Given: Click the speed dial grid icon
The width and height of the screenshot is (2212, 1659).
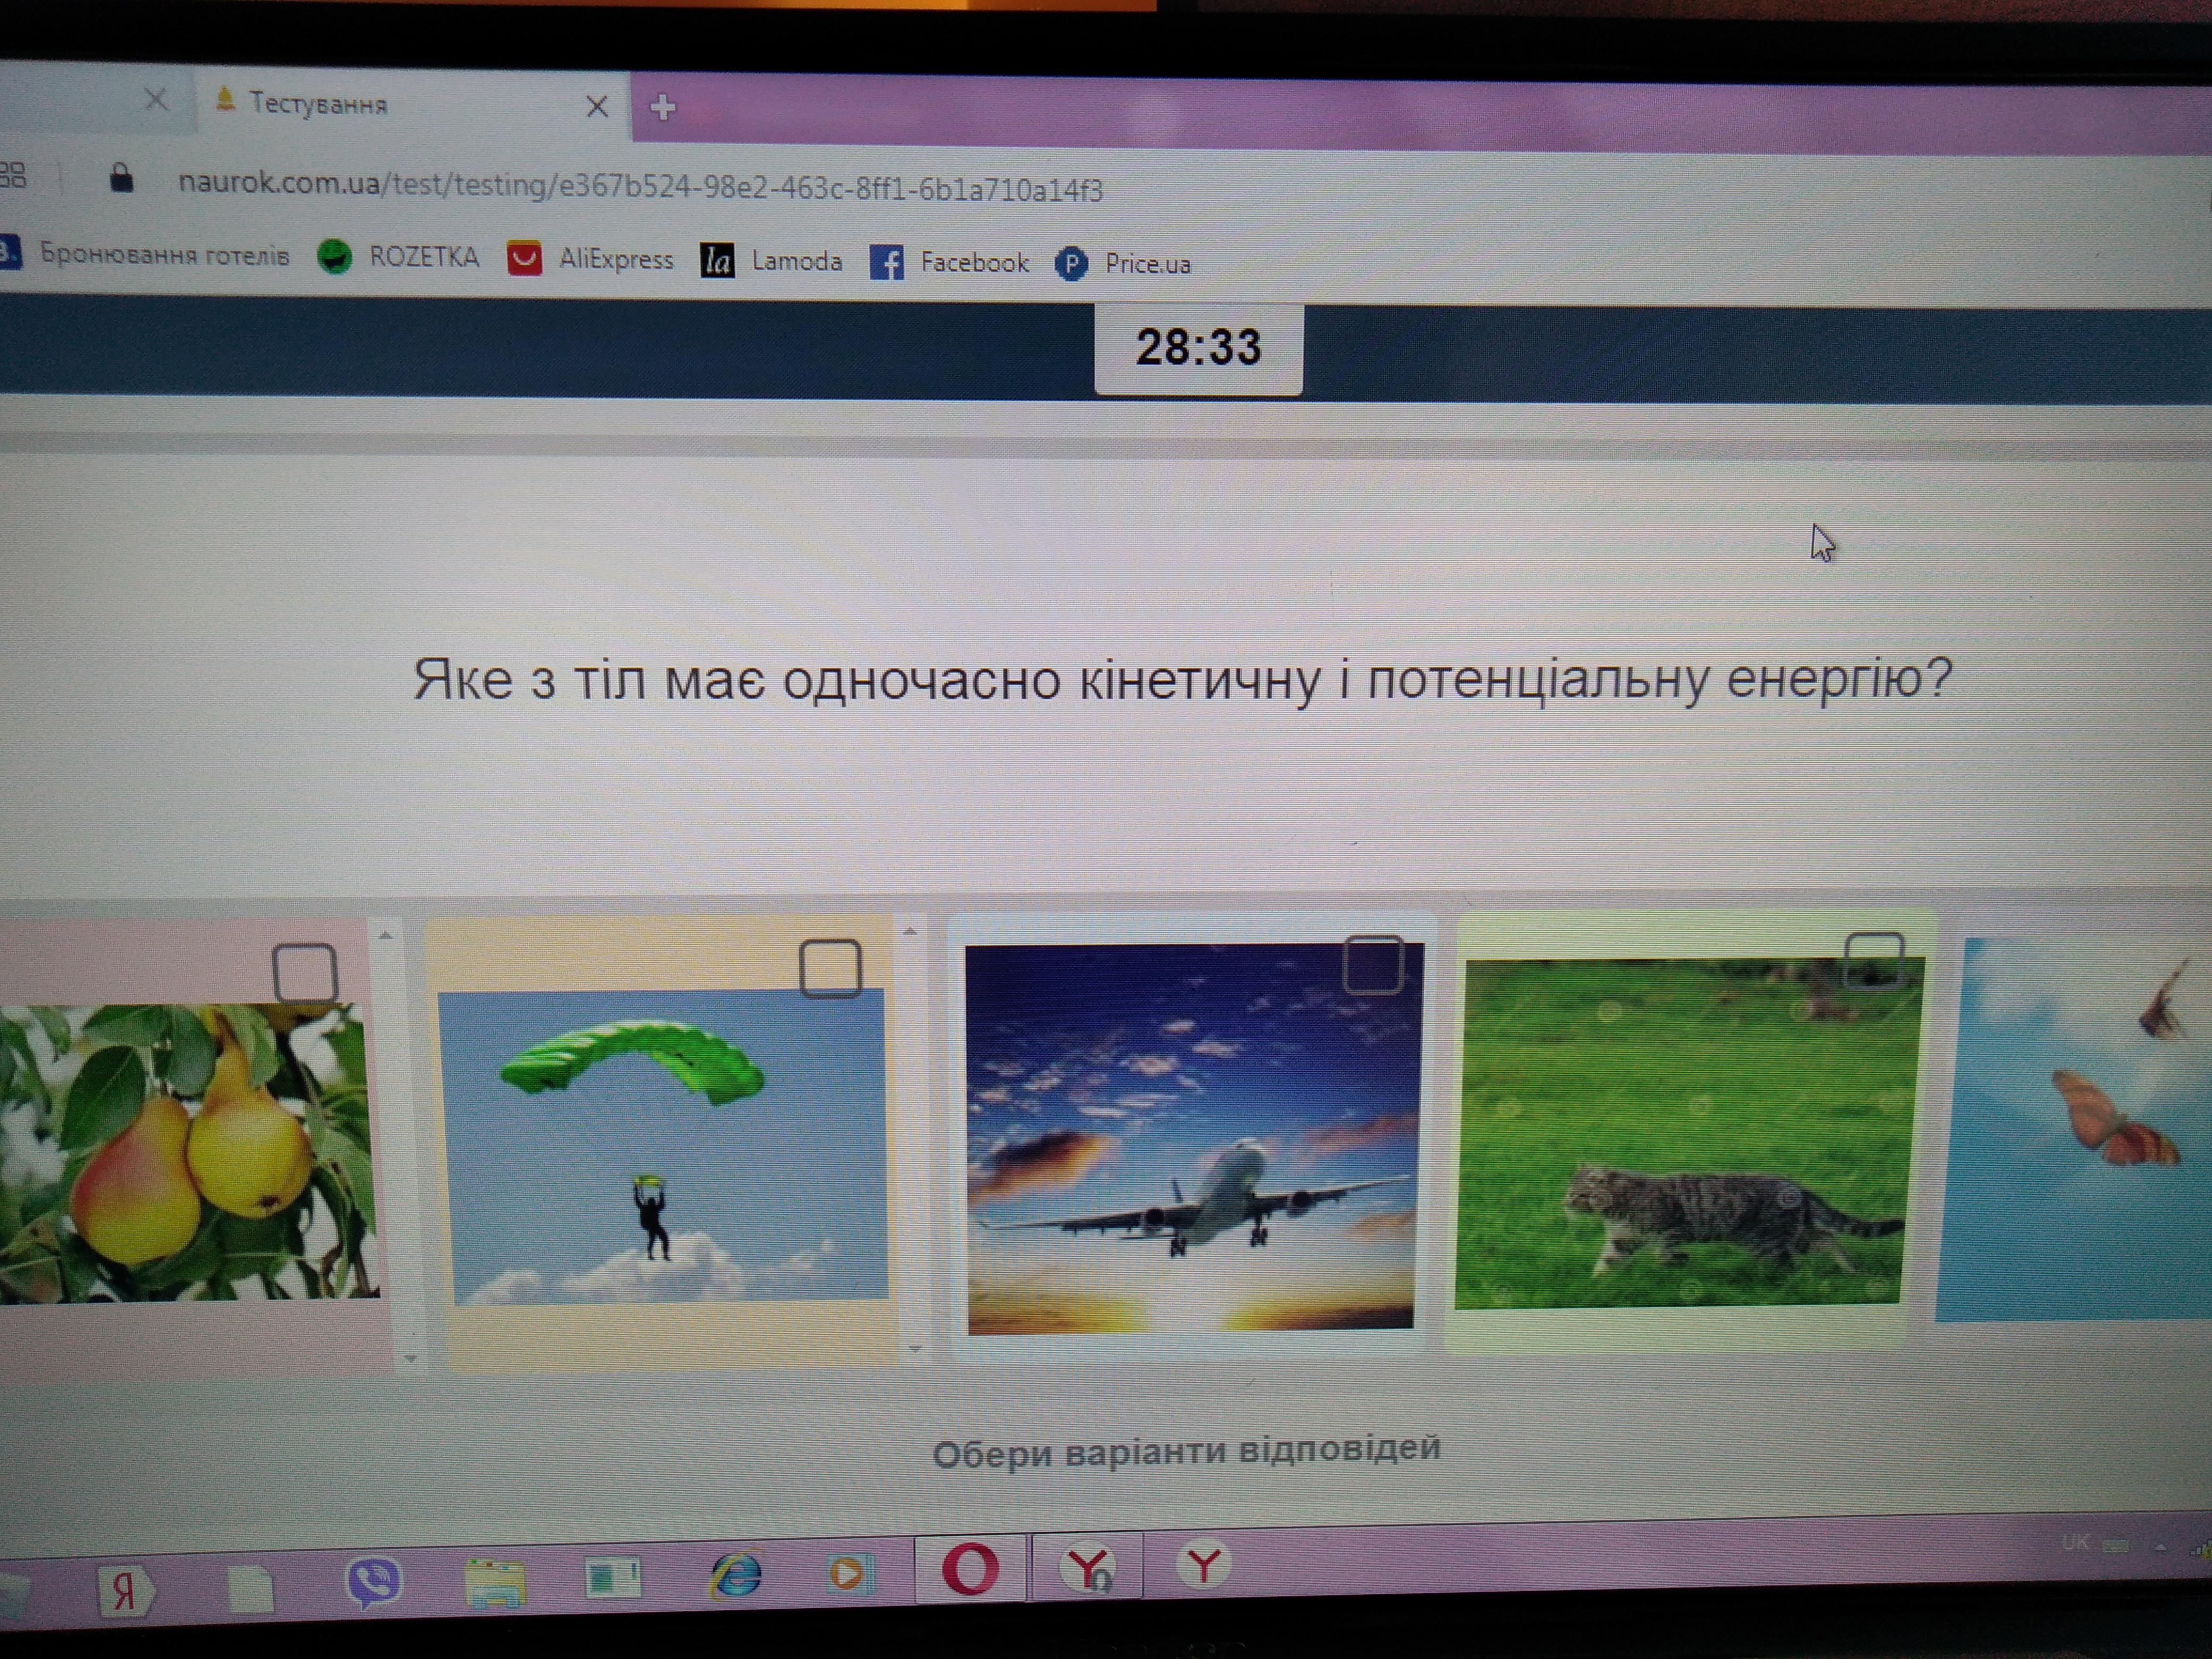Looking at the screenshot, I should click(x=13, y=175).
